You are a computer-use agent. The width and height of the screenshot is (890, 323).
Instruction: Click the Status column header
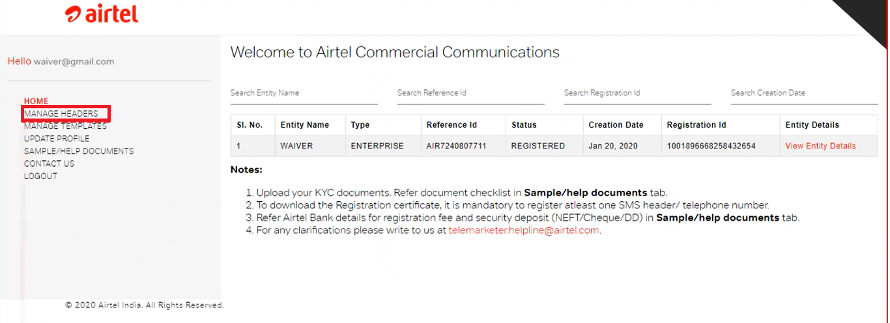pos(524,125)
